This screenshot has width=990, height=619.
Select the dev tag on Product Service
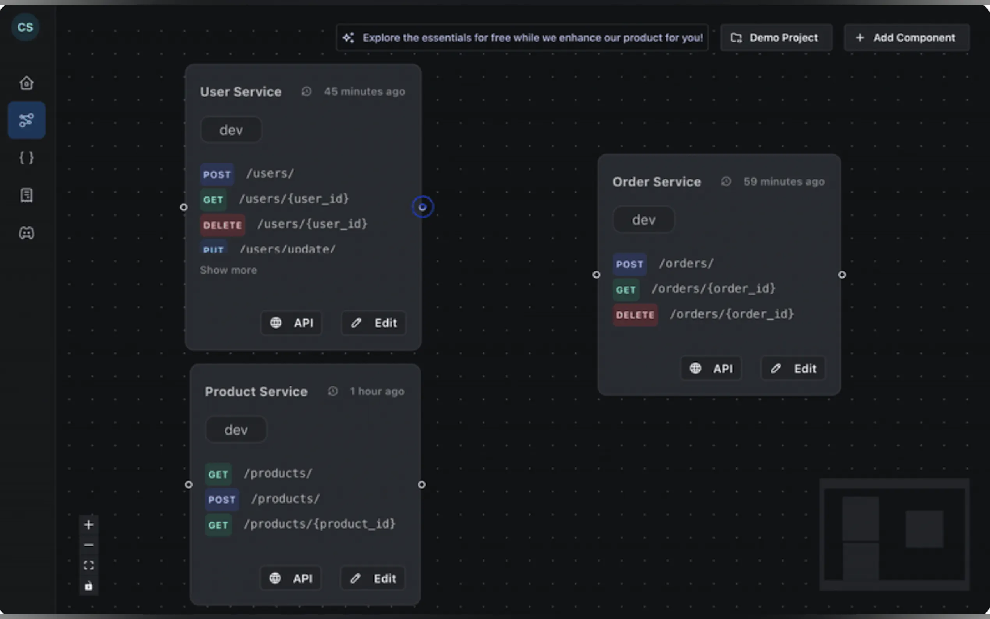tap(236, 430)
